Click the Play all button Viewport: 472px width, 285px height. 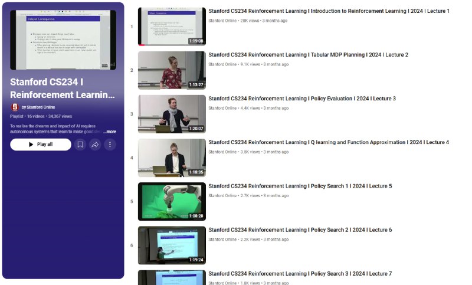pos(41,145)
